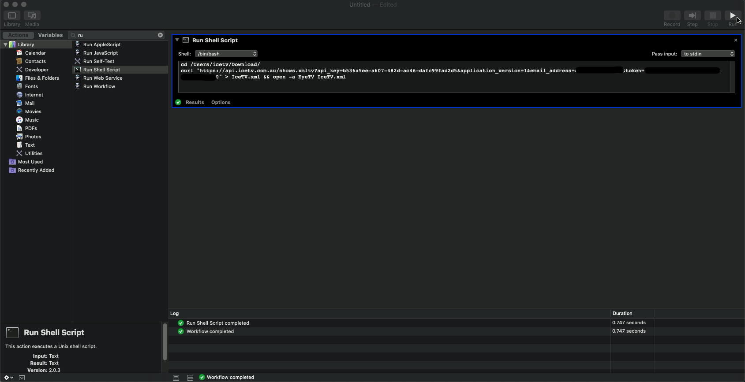The image size is (745, 382).
Task: Click the Step toolbar button
Action: pyautogui.click(x=692, y=15)
